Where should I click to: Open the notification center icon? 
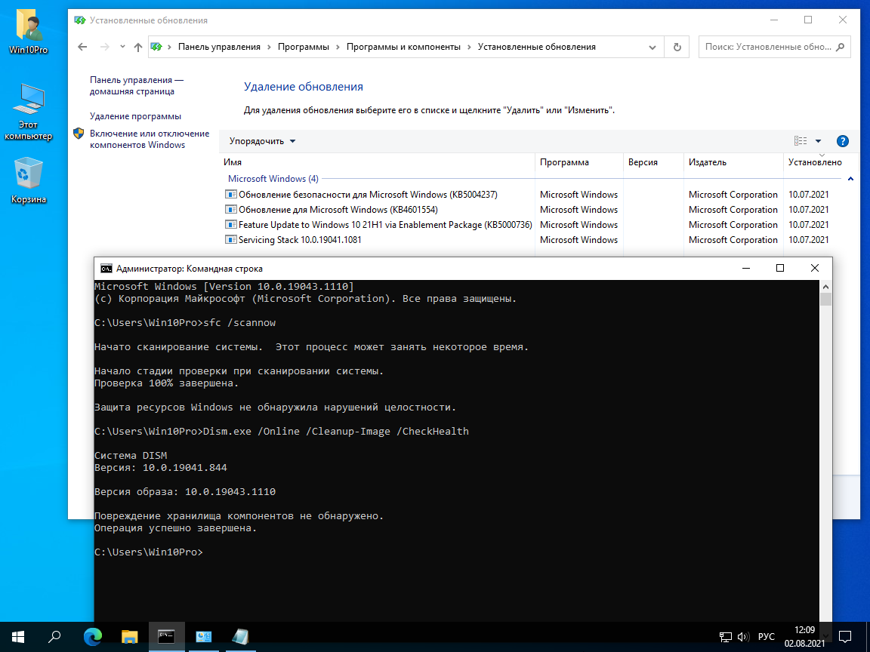pos(846,636)
